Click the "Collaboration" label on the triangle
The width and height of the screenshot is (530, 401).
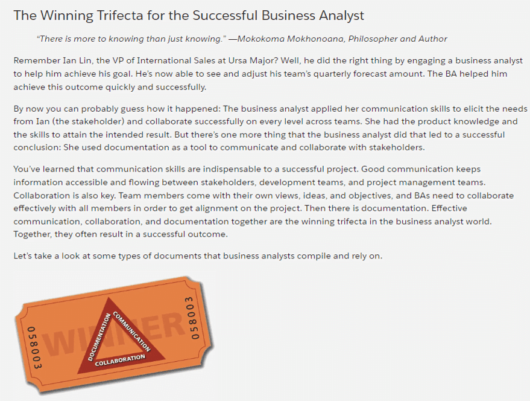click(x=120, y=360)
